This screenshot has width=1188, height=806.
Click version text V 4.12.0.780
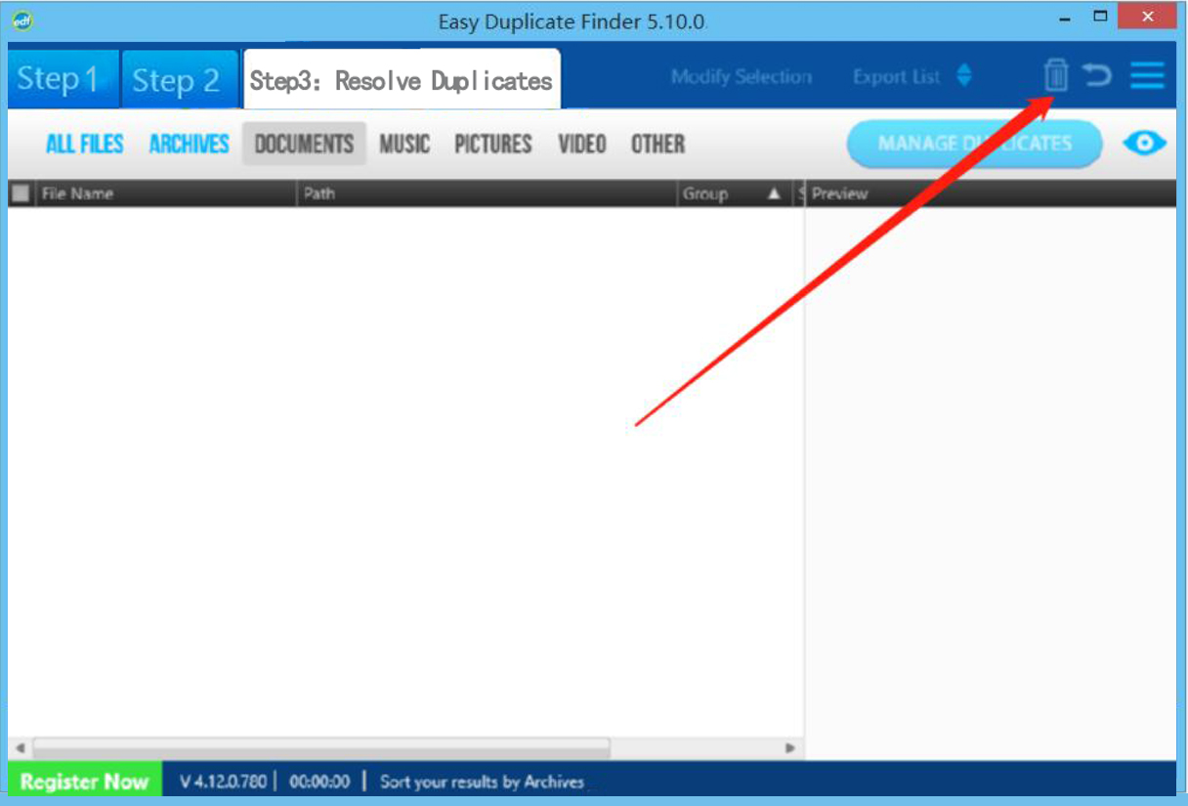(223, 782)
